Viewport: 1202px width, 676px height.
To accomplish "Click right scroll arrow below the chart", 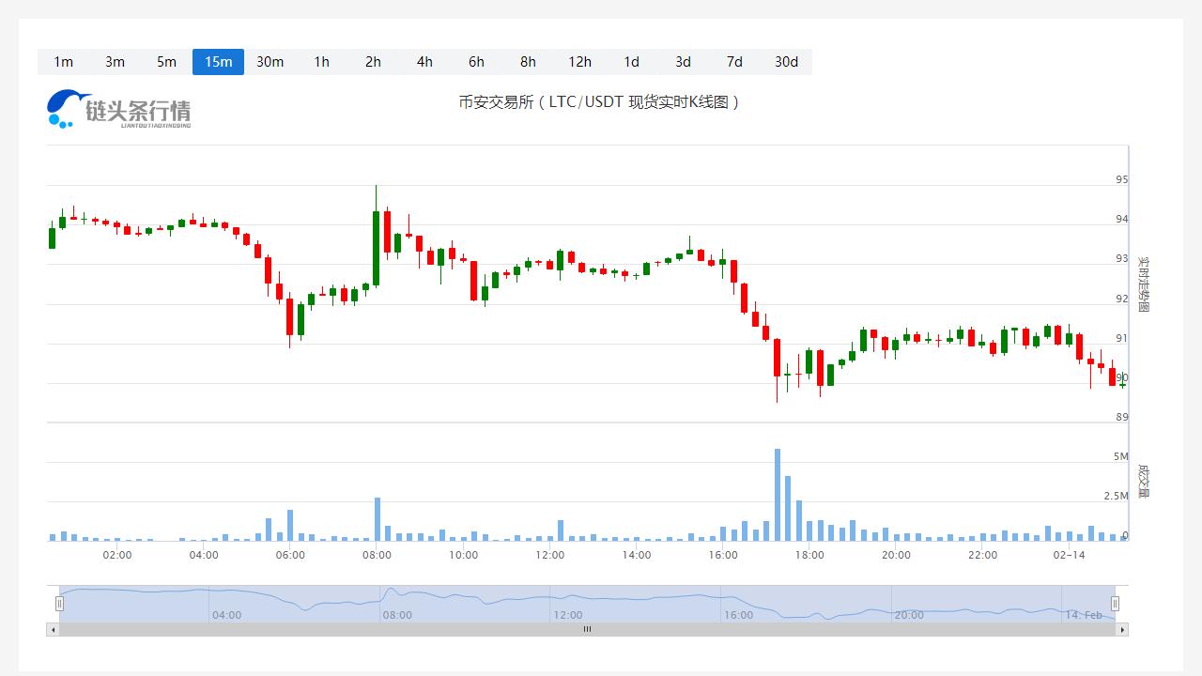I will click(1122, 629).
